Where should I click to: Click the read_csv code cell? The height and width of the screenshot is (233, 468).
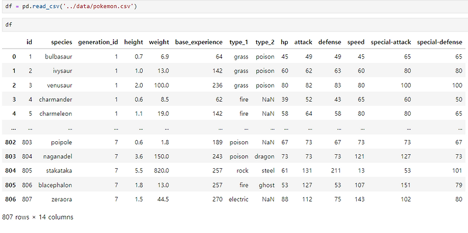[235, 6]
